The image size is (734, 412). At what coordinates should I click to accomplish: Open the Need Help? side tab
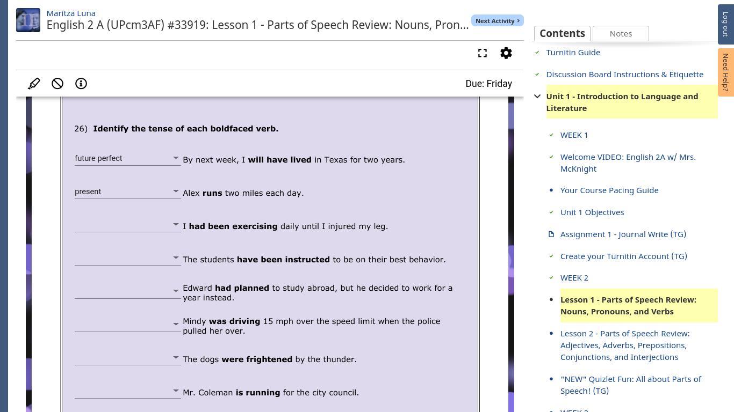tap(725, 72)
